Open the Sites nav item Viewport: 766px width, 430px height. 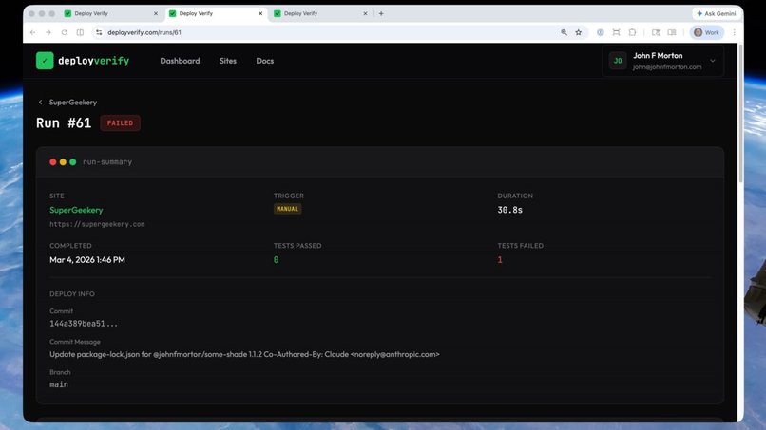pyautogui.click(x=228, y=61)
